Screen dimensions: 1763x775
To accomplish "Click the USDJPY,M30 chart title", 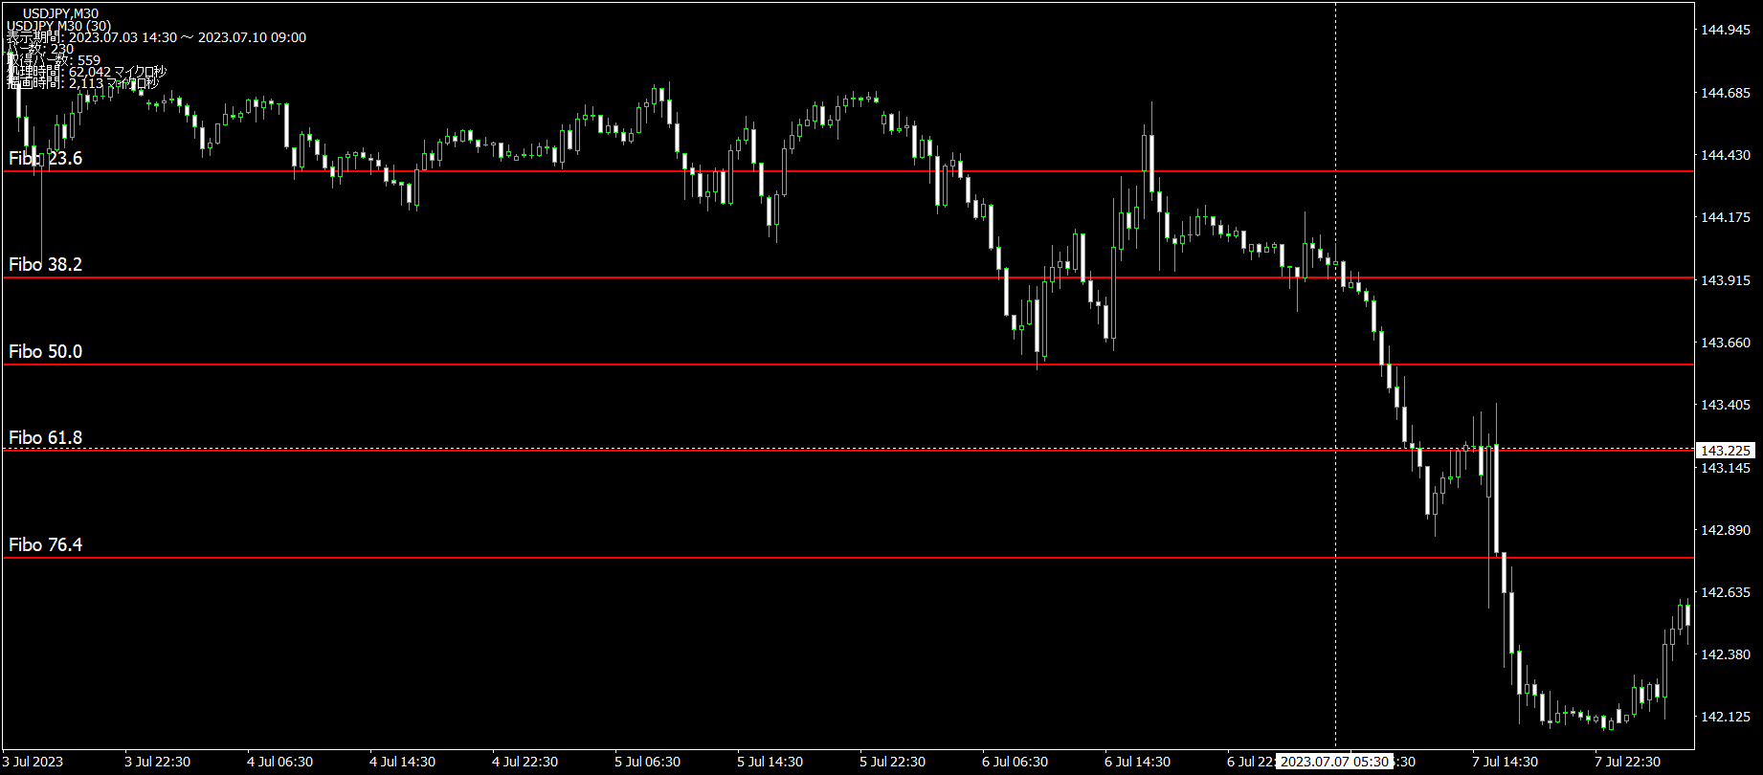I will pos(60,13).
